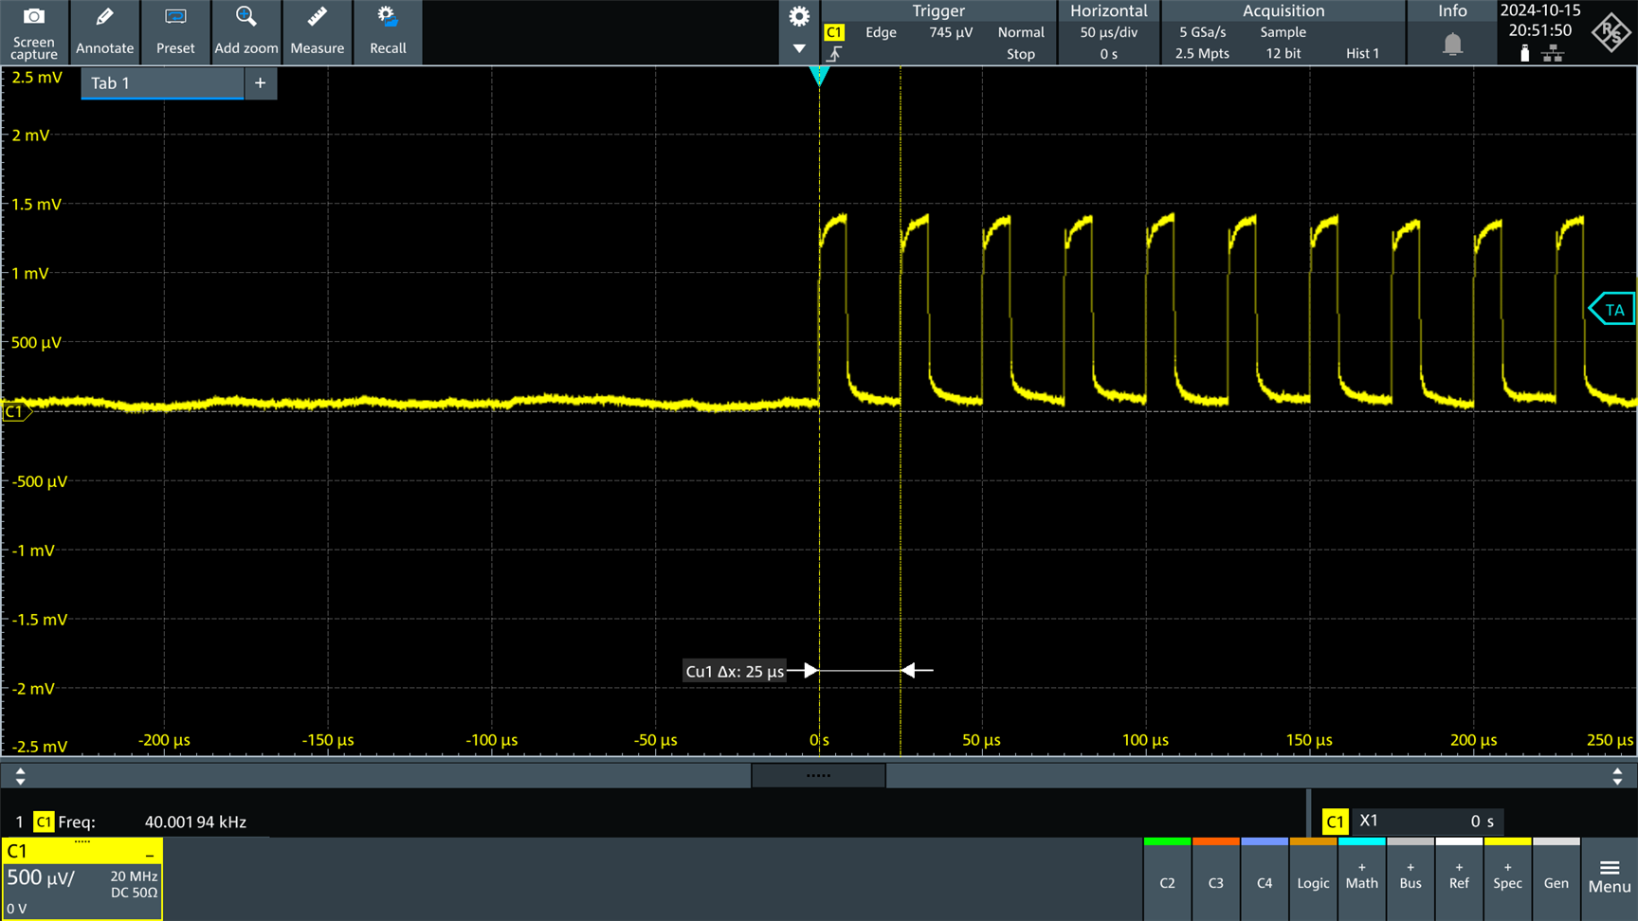Image resolution: width=1638 pixels, height=921 pixels.
Task: Enable channel C3
Action: (x=1216, y=878)
